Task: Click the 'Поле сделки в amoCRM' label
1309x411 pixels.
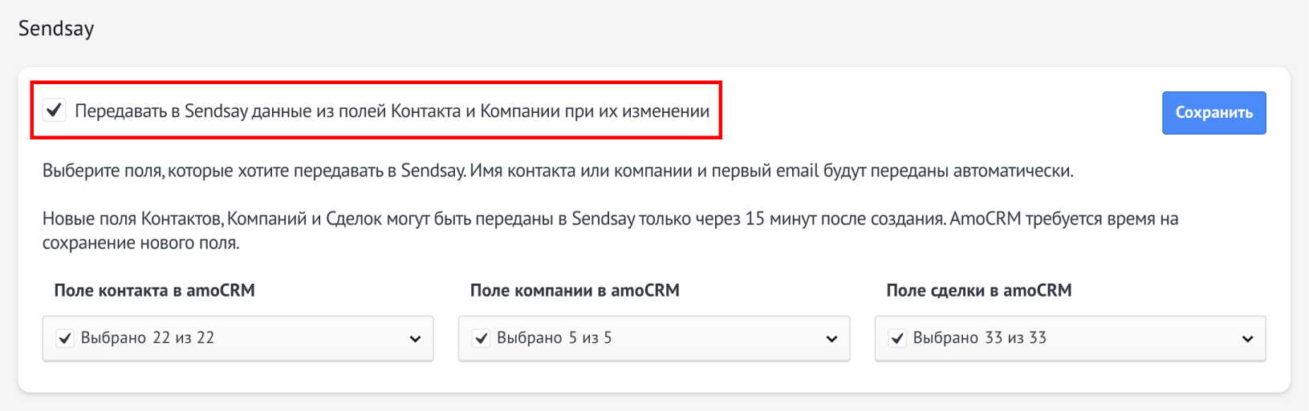Action: pos(979,291)
